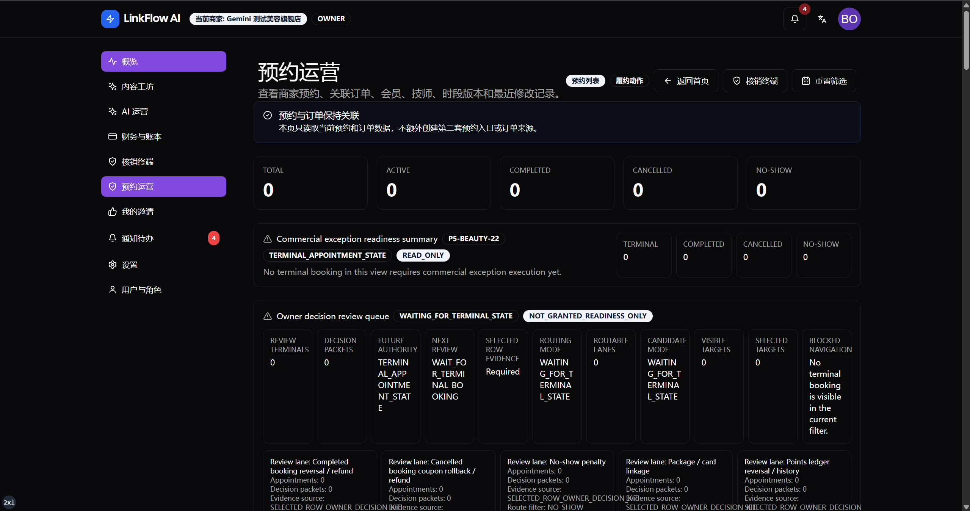Click the 设置 gear icon
This screenshot has height=511, width=970.
tap(113, 265)
